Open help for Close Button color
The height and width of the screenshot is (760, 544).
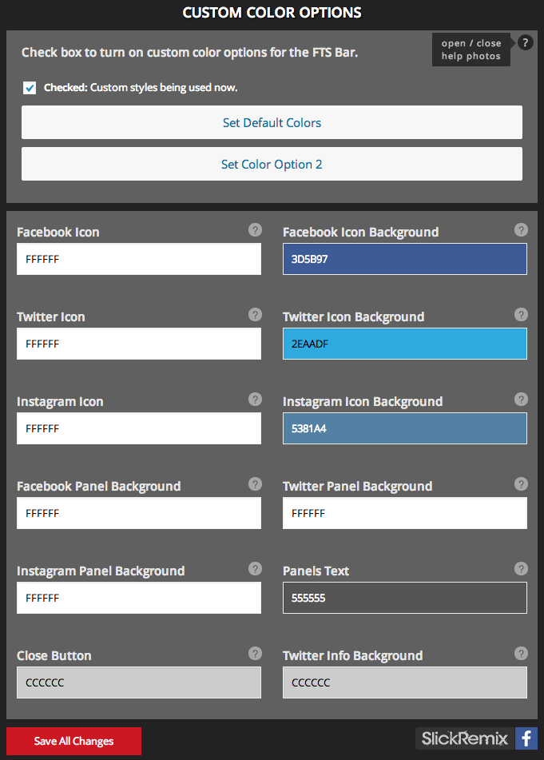click(x=256, y=654)
